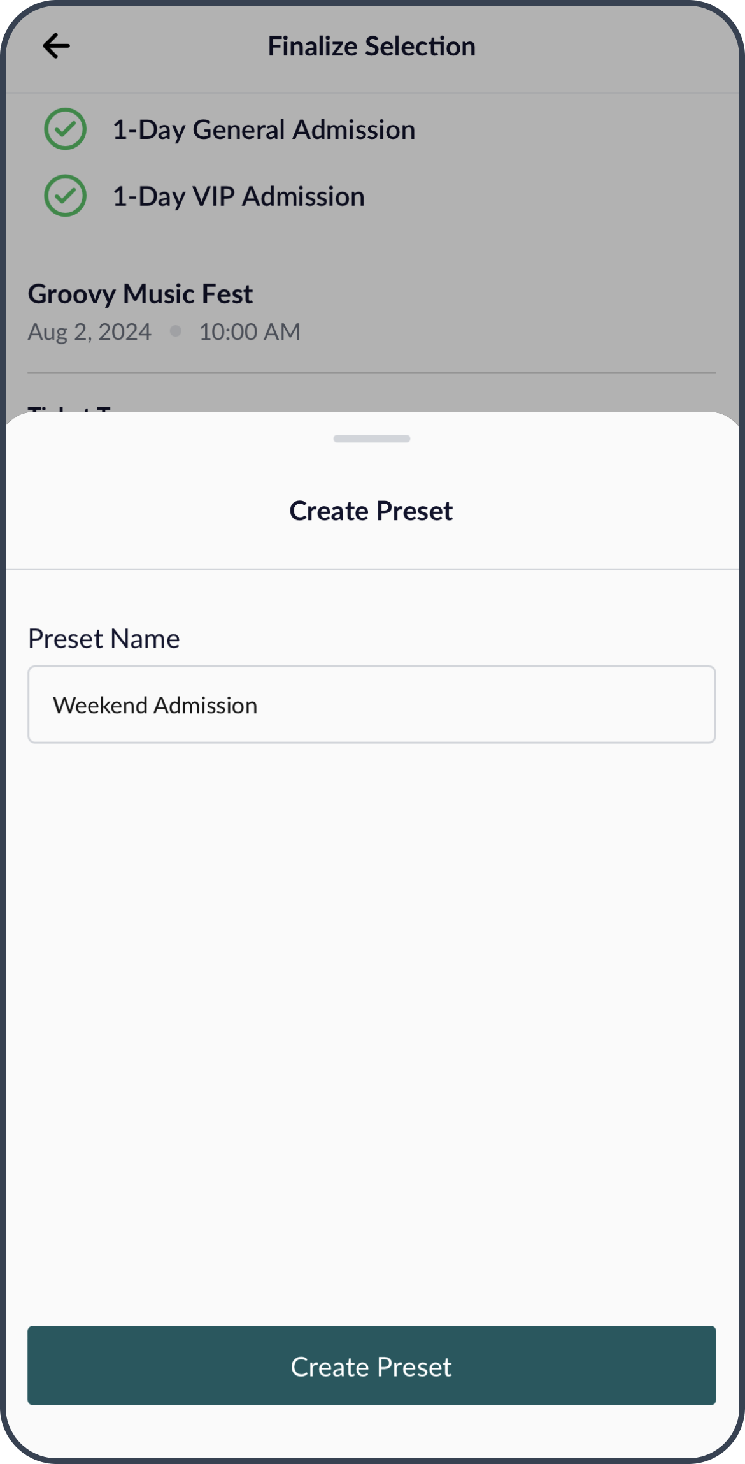
Task: Tap the Finalize Selection page title
Action: click(372, 47)
